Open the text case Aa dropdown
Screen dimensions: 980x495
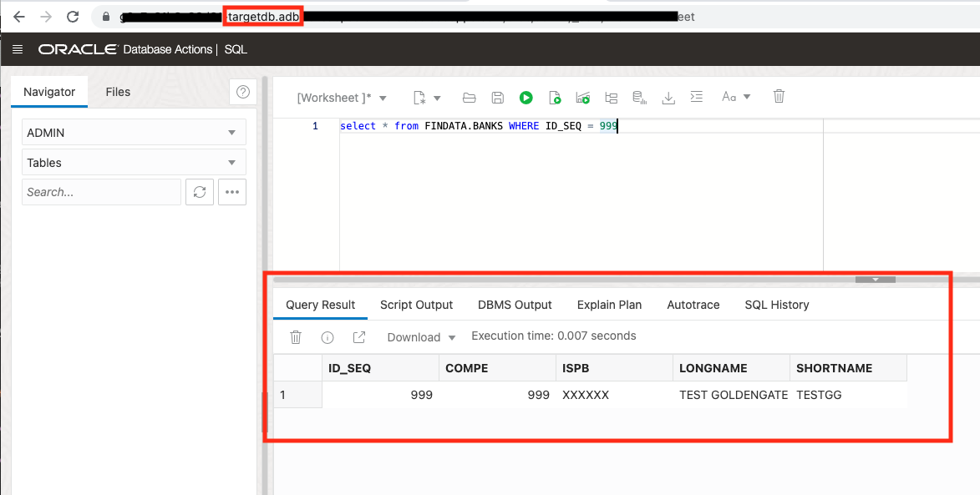click(x=736, y=97)
